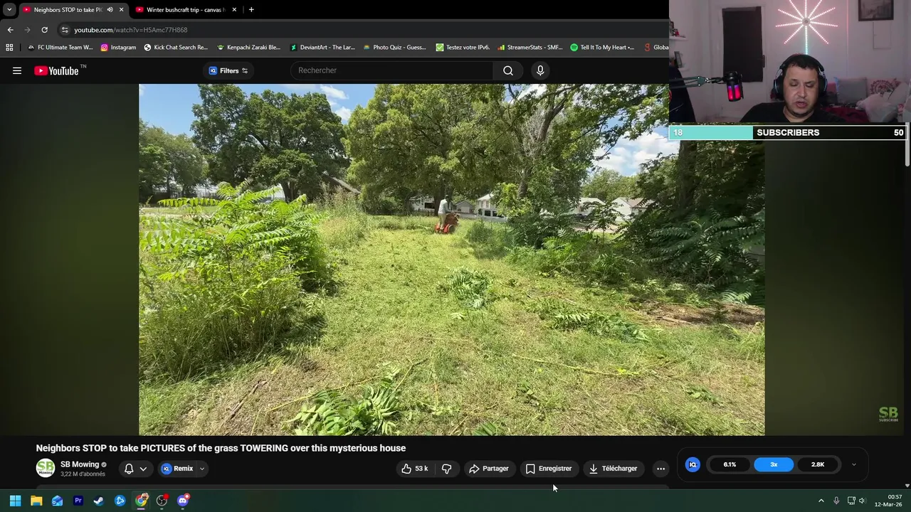
Task: Open Premiere Pro from the taskbar
Action: click(x=78, y=501)
